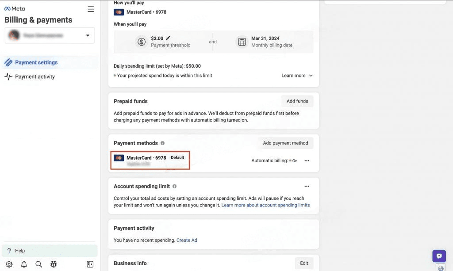This screenshot has width=453, height=271.
Task: Click Add payment method button
Action: pyautogui.click(x=285, y=143)
